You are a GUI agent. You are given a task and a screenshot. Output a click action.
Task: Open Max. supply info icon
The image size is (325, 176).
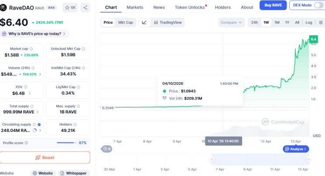(x=78, y=106)
